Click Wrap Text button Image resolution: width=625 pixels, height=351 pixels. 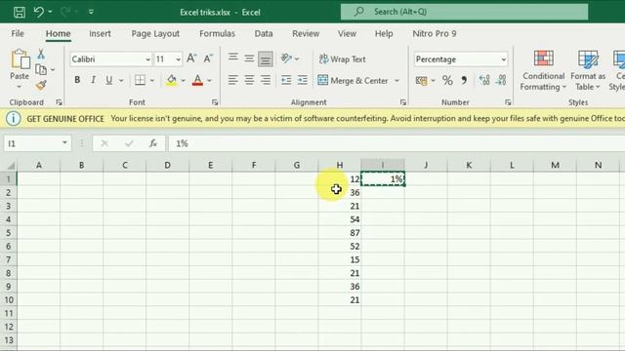tap(342, 58)
